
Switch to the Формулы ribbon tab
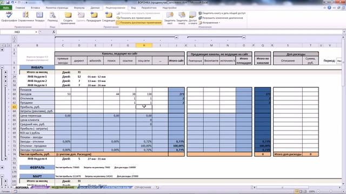pos(79,8)
